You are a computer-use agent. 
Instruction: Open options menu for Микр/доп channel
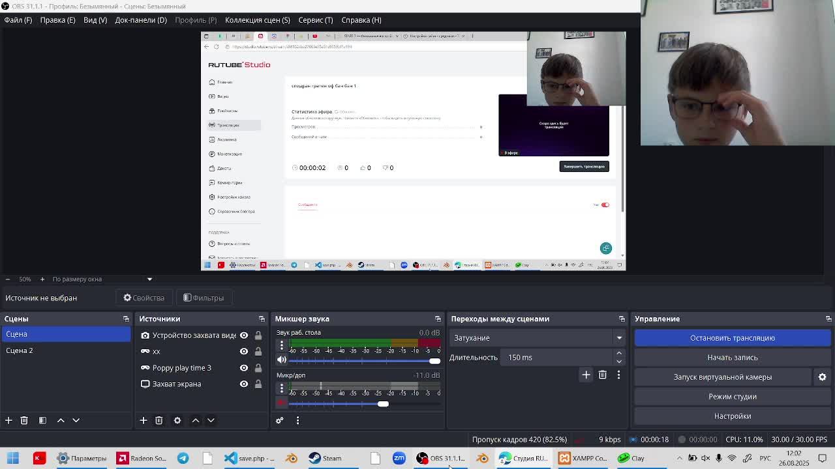tap(282, 388)
